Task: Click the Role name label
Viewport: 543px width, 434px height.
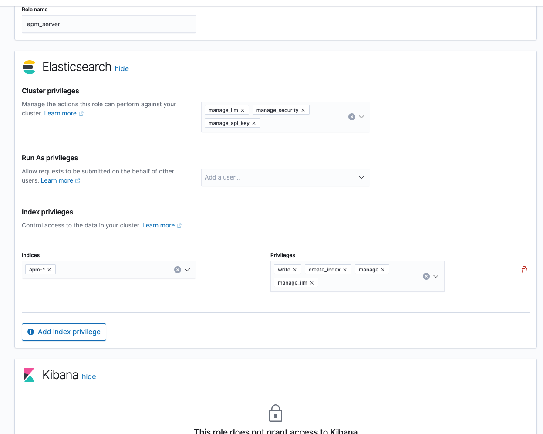Action: coord(35,10)
